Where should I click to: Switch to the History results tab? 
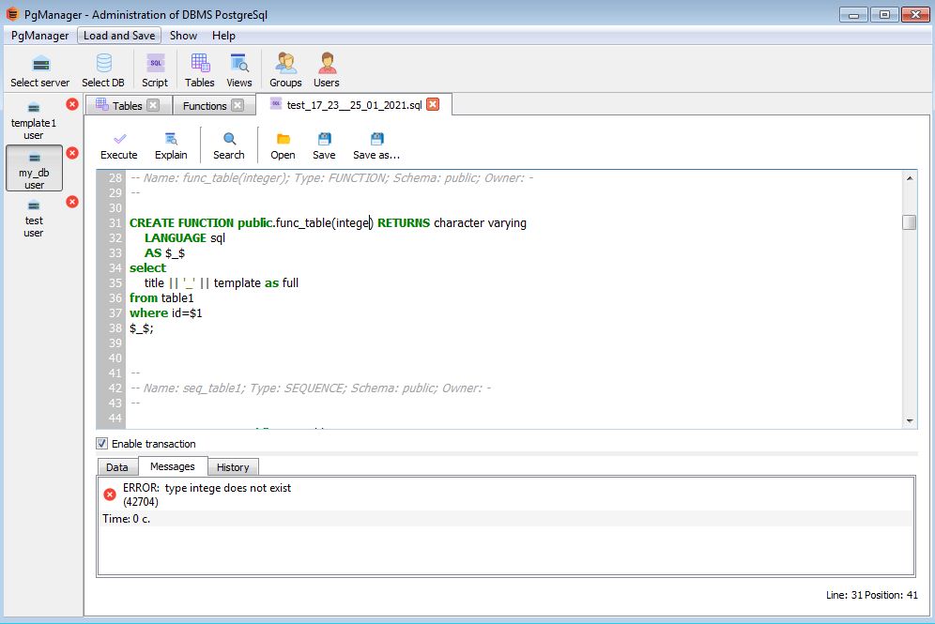point(233,466)
